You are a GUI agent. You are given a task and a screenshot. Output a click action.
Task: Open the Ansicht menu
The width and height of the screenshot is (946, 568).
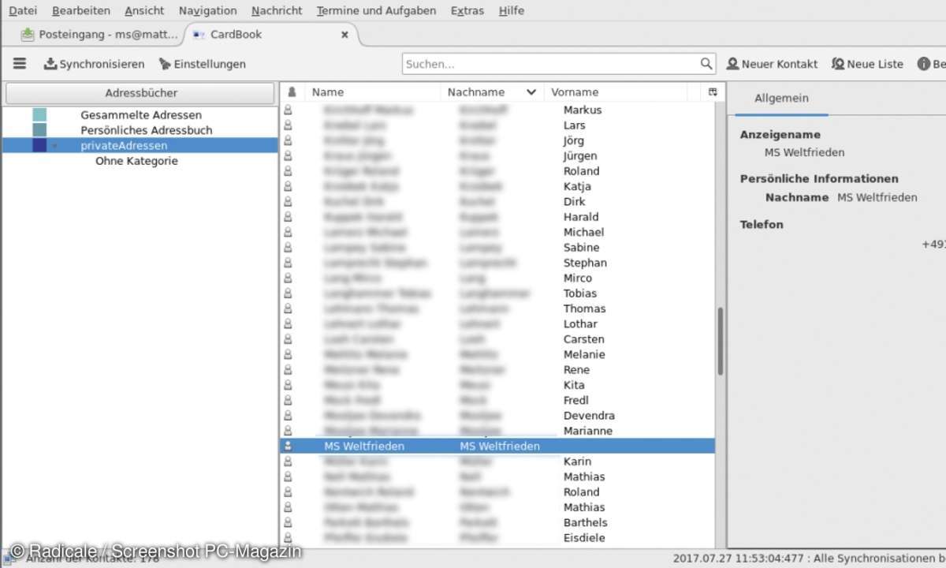[144, 10]
